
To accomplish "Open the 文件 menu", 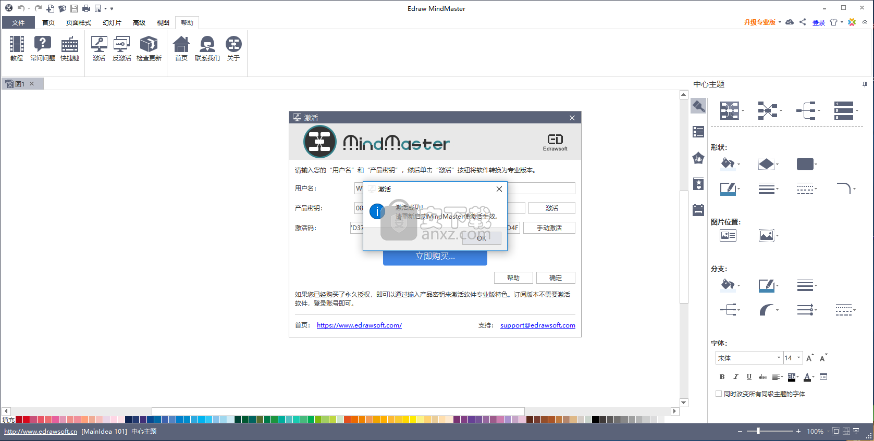I will pos(18,22).
